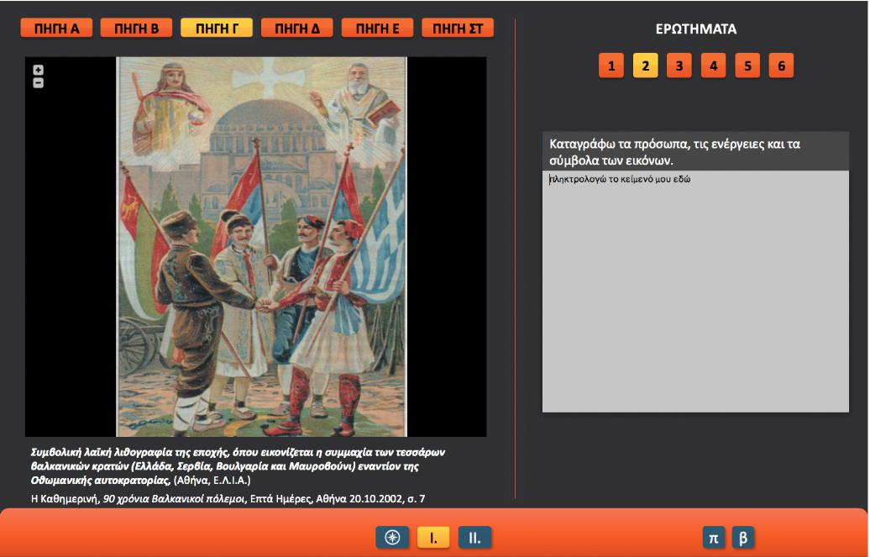Switch to section II. in bottom bar
The image size is (870, 557).
(x=475, y=538)
